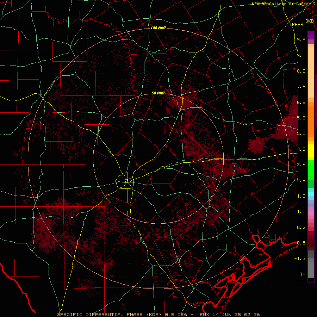This screenshot has width=317, height=317.
Task: Pick the green segment of the color bar
Action: click(x=311, y=170)
